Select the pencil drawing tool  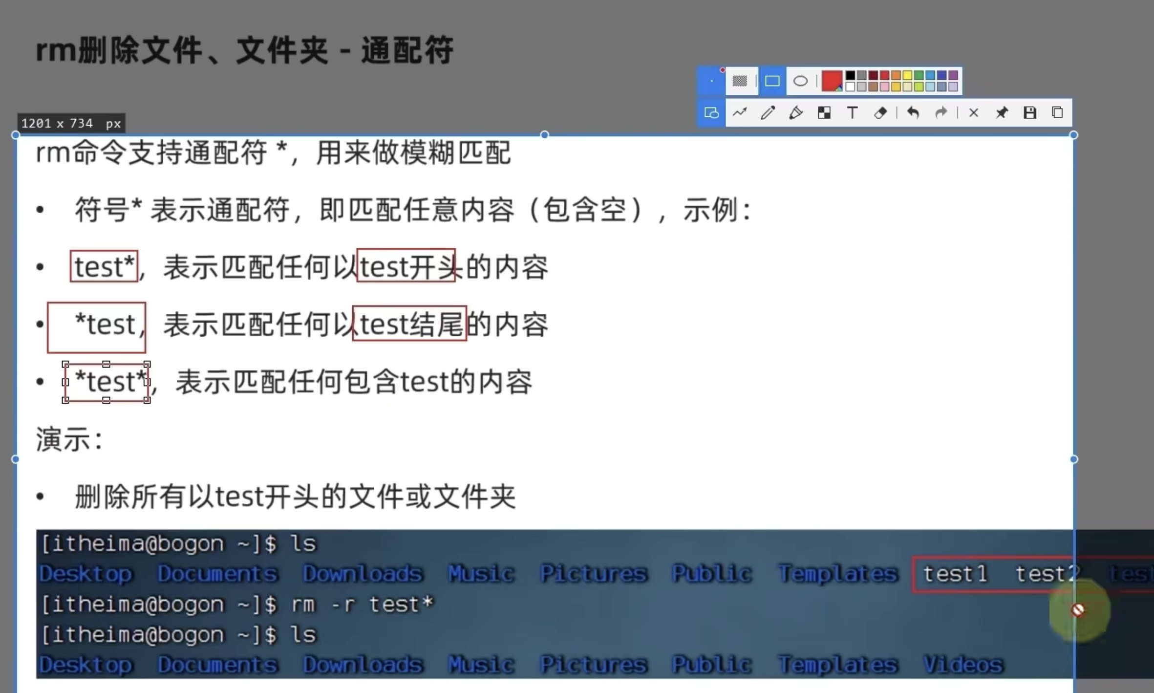pyautogui.click(x=768, y=112)
